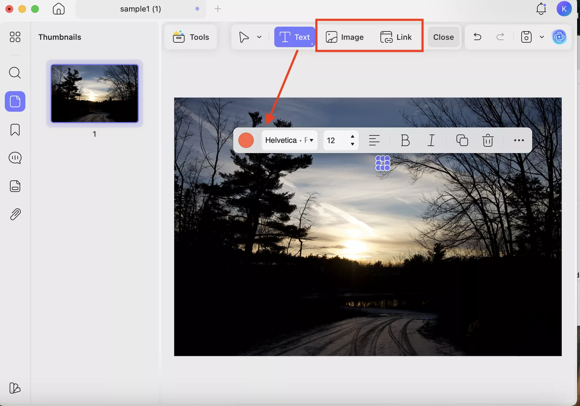This screenshot has width=580, height=406.
Task: Open the bookmarks panel
Action: 15,130
